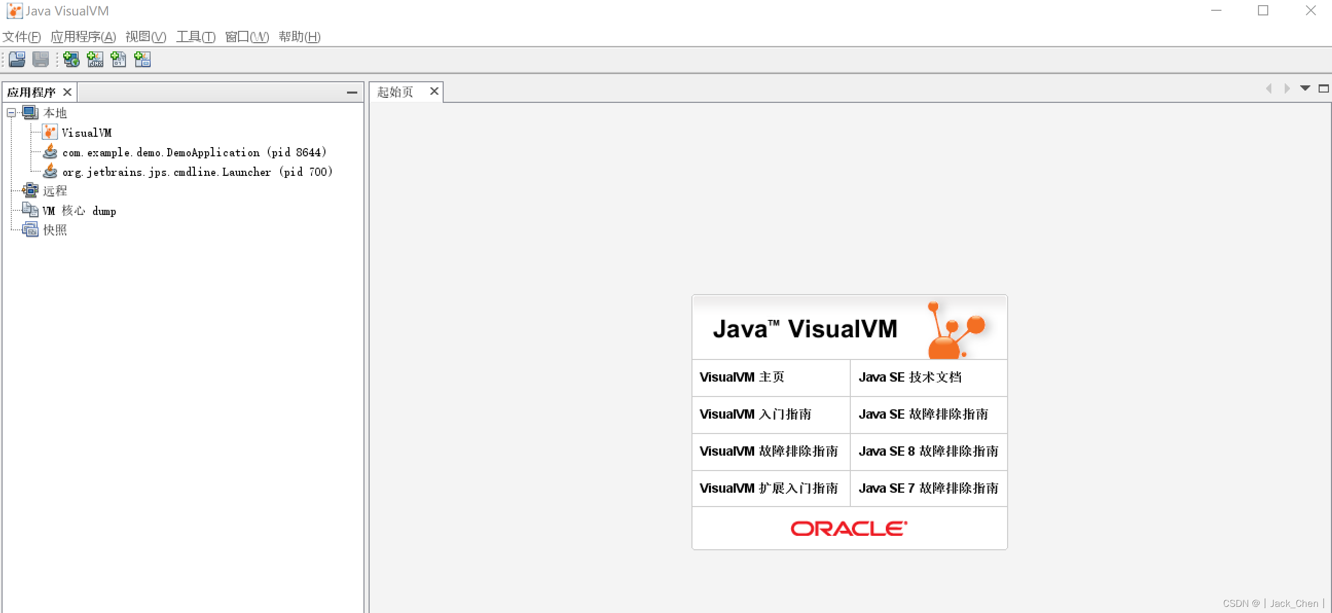
Task: Open the VisualVM 入门指南 link
Action: point(755,414)
